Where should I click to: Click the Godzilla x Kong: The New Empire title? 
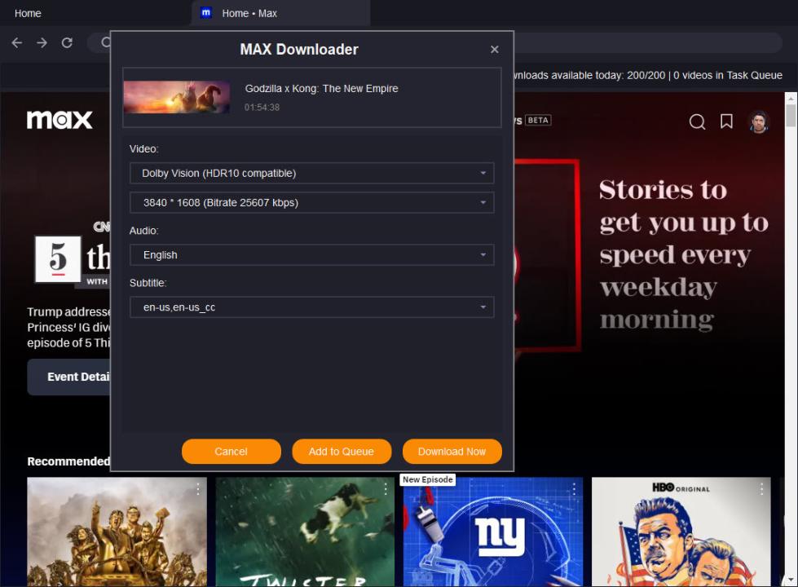322,89
